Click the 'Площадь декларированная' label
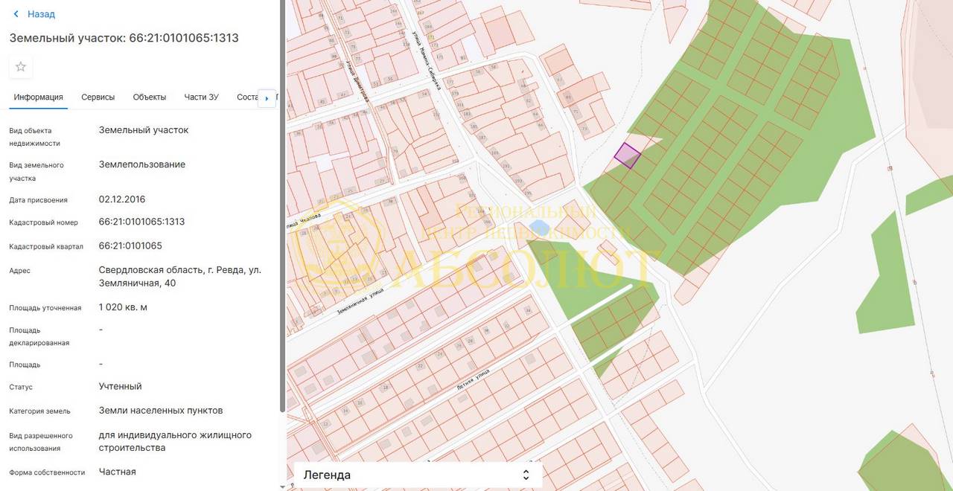953x491 pixels. click(x=39, y=336)
